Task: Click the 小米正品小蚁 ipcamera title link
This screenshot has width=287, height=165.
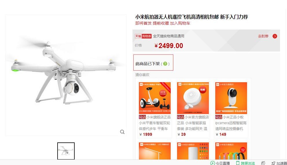Action: [x=231, y=123]
